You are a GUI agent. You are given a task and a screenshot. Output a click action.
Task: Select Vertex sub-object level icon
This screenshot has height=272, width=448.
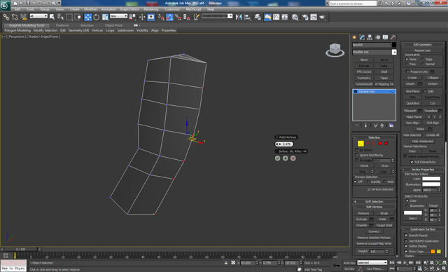pyautogui.click(x=361, y=144)
